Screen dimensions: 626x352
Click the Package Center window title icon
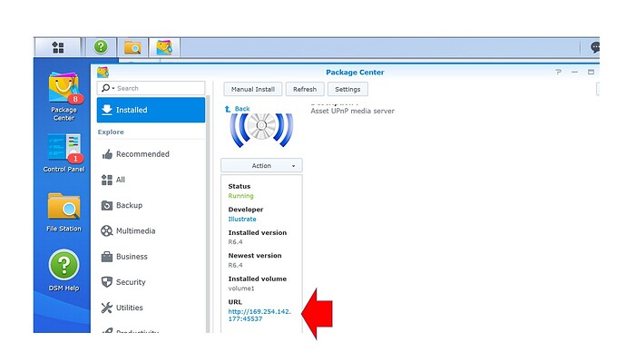click(x=103, y=73)
